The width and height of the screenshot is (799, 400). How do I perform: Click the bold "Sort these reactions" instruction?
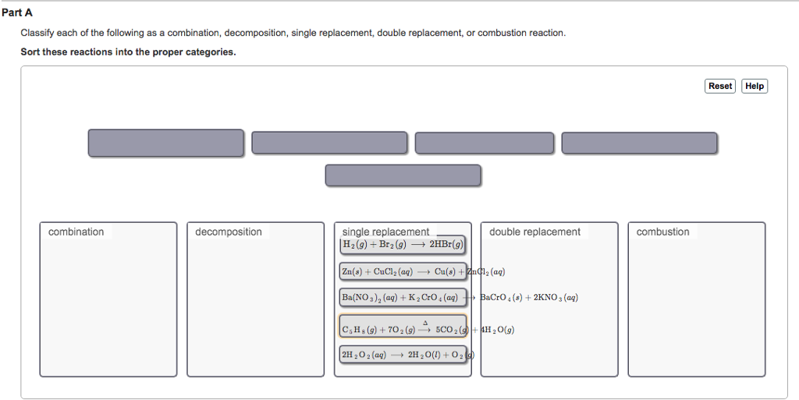coord(128,52)
